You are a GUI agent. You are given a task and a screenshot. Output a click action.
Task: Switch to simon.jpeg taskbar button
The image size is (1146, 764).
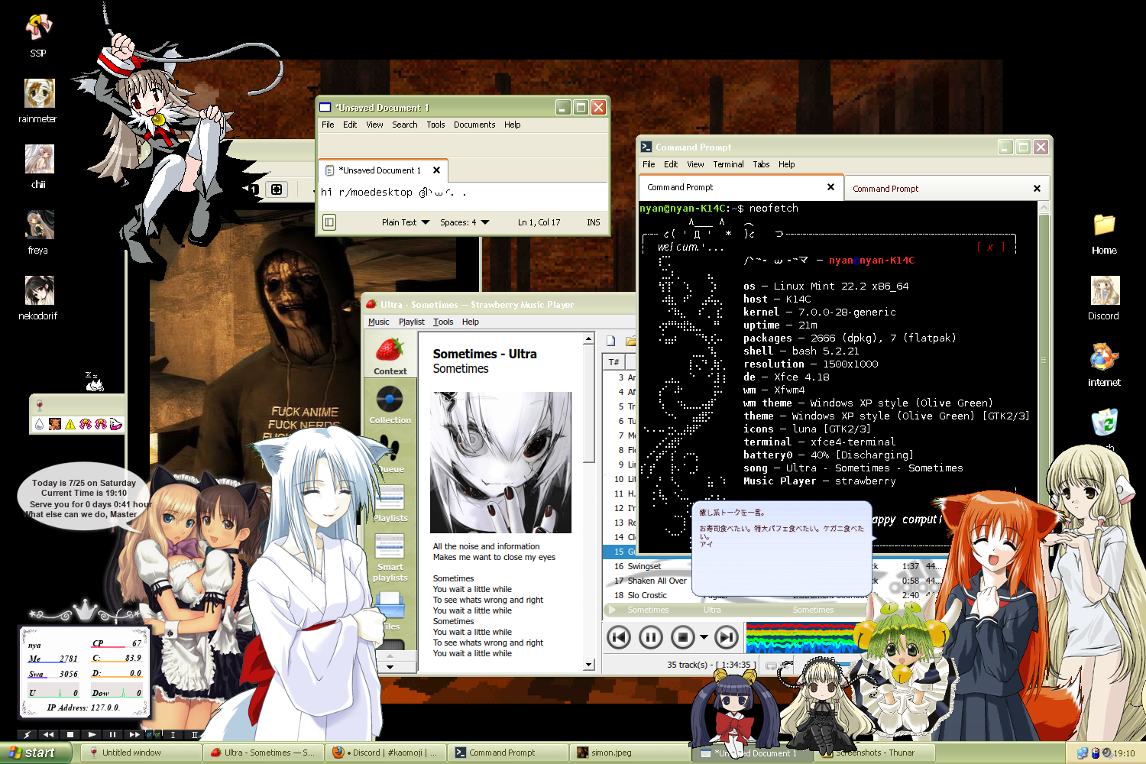click(x=630, y=753)
